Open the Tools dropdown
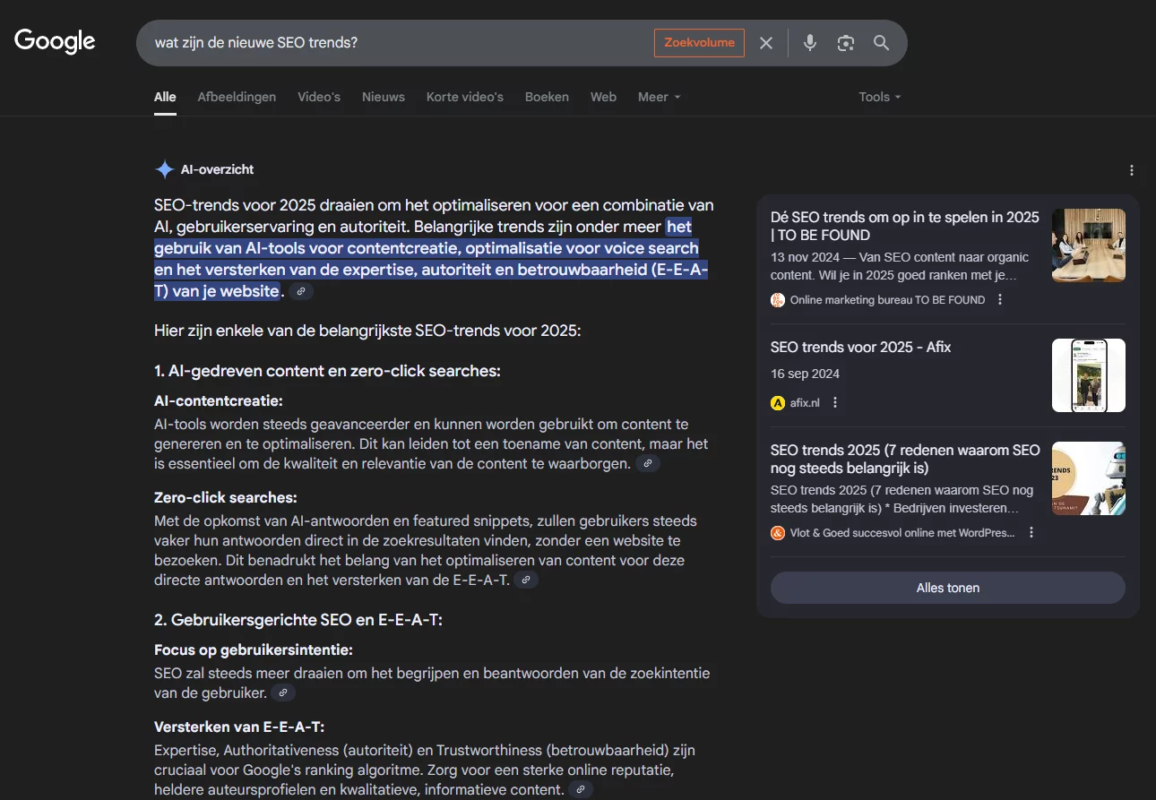 [x=879, y=97]
